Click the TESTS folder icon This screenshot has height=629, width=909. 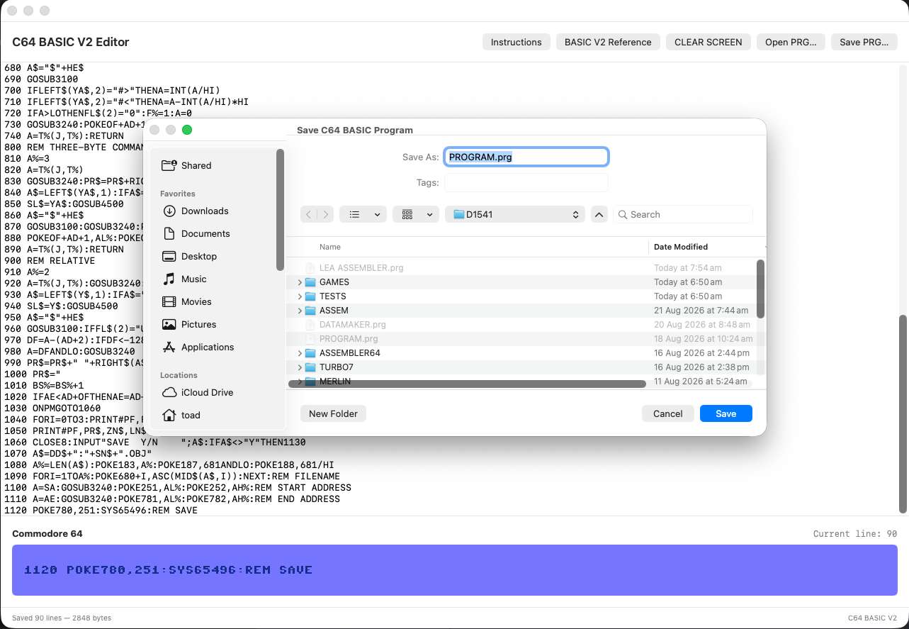310,296
